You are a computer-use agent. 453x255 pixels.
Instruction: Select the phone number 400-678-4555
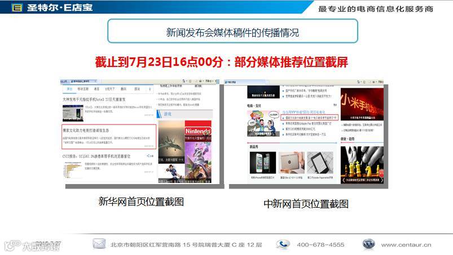click(320, 245)
